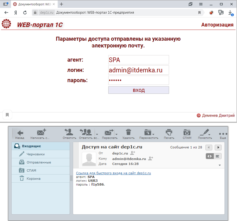237x221 pixels.
Task: Open the browser translate/feedback icon
Action: coord(221,12)
